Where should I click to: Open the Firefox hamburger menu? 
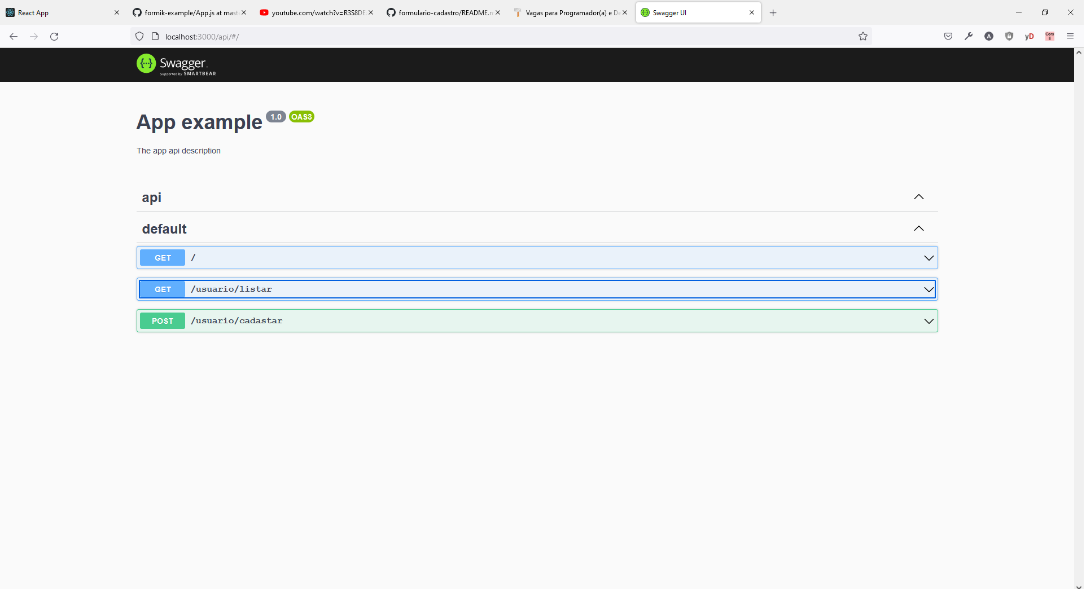(1070, 36)
